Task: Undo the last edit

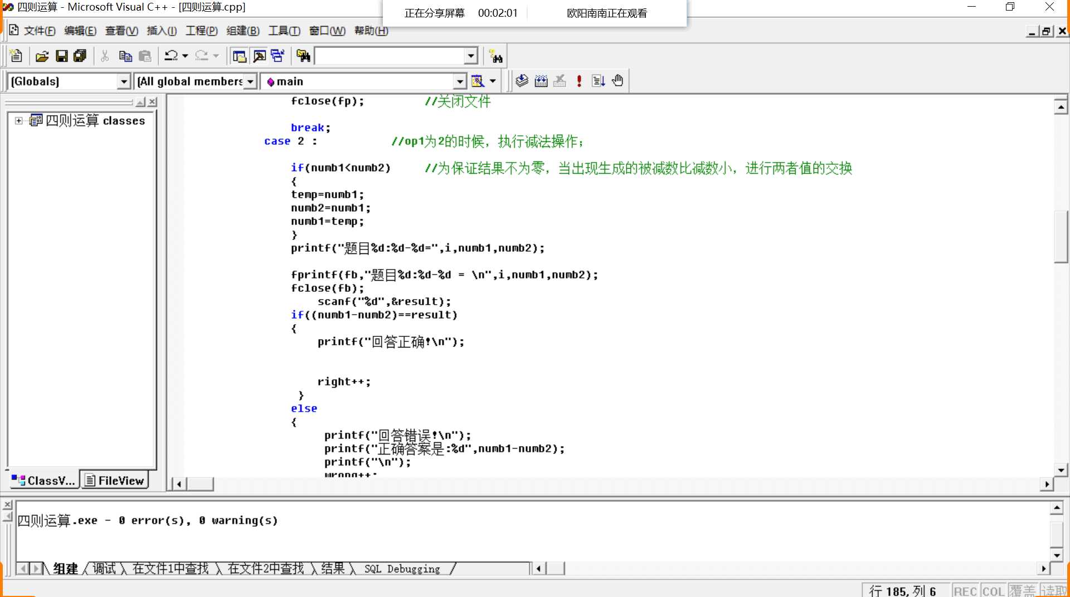Action: pyautogui.click(x=171, y=56)
